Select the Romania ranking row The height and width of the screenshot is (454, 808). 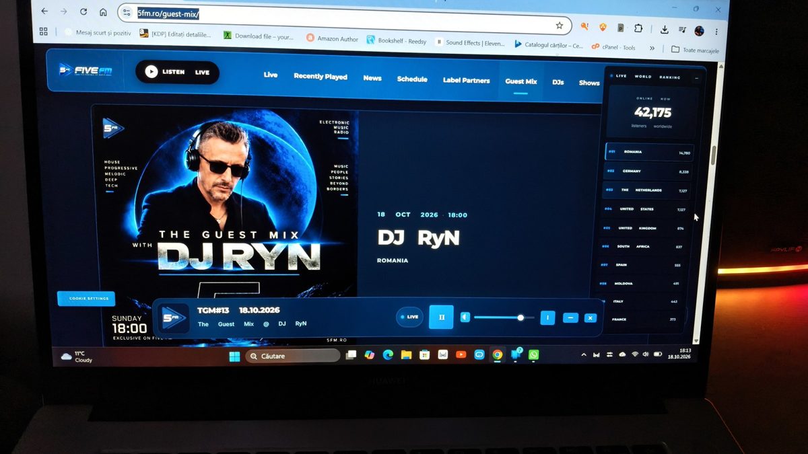tap(649, 153)
